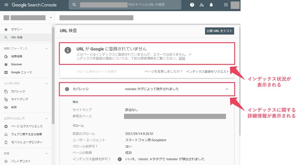Collapse the カバレッジ details section

(x=227, y=89)
